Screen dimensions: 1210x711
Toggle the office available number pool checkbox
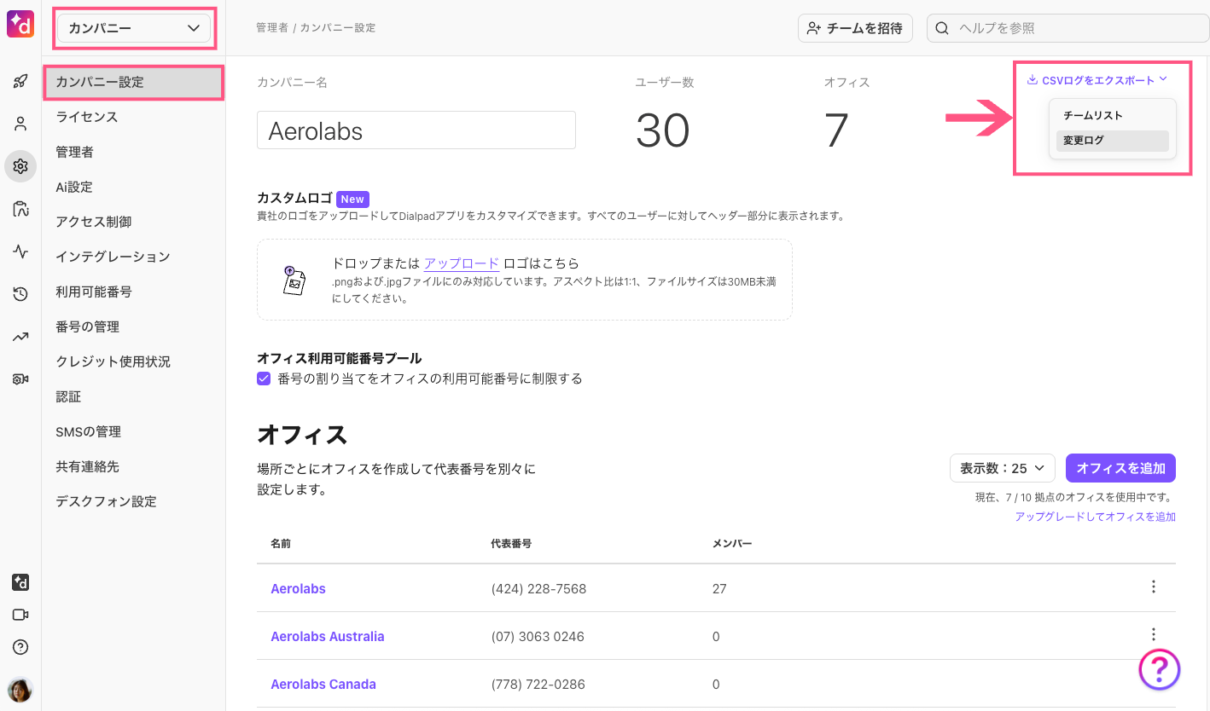pyautogui.click(x=264, y=379)
